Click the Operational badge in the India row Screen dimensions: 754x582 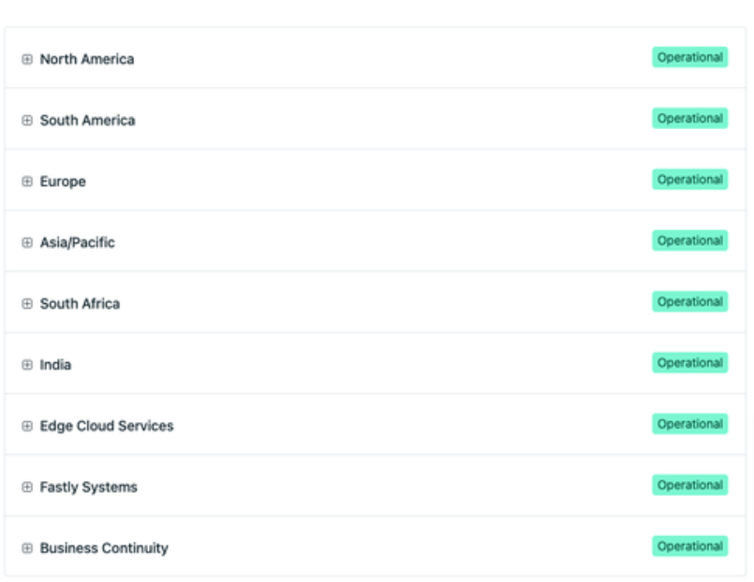point(689,363)
